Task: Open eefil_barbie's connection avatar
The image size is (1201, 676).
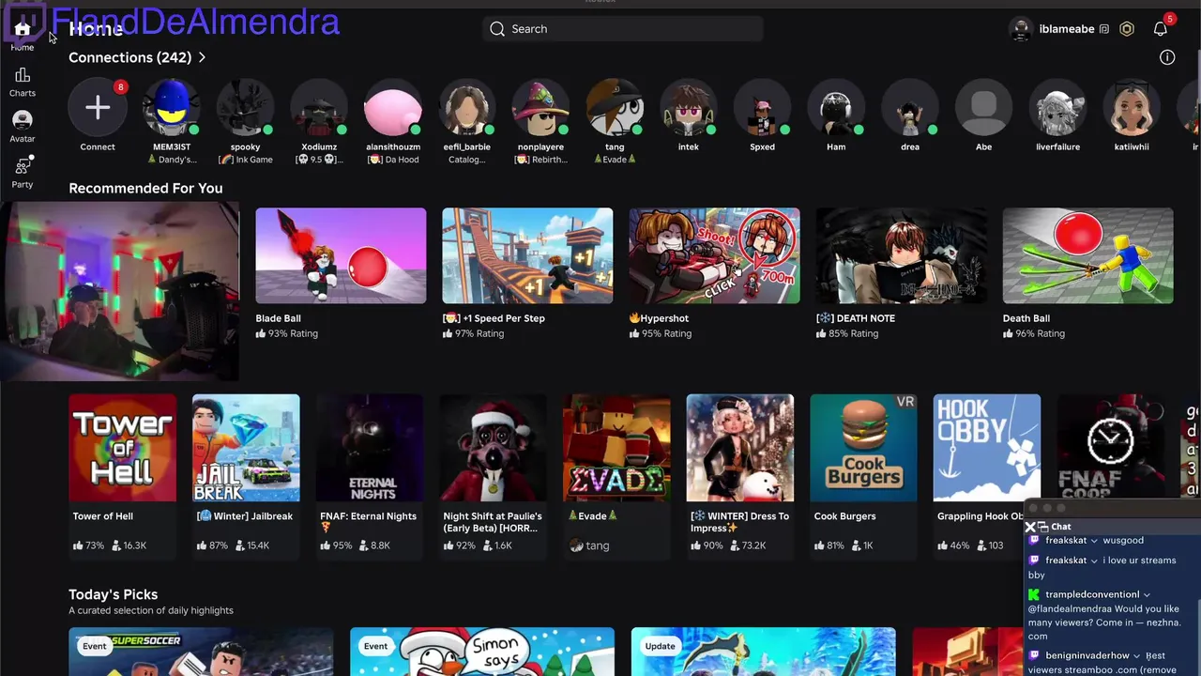Action: coord(467,107)
